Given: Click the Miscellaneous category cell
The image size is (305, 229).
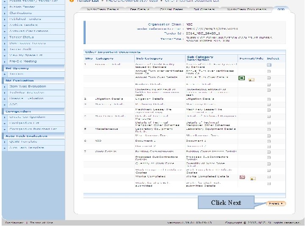Looking at the screenshot, I should [106, 129].
